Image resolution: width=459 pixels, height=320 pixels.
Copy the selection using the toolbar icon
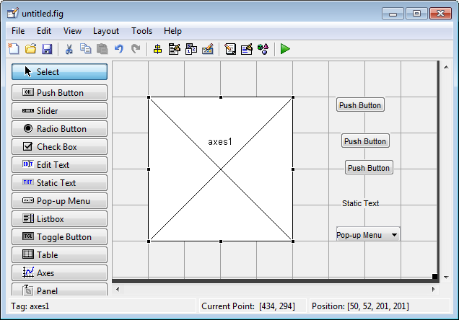point(85,49)
